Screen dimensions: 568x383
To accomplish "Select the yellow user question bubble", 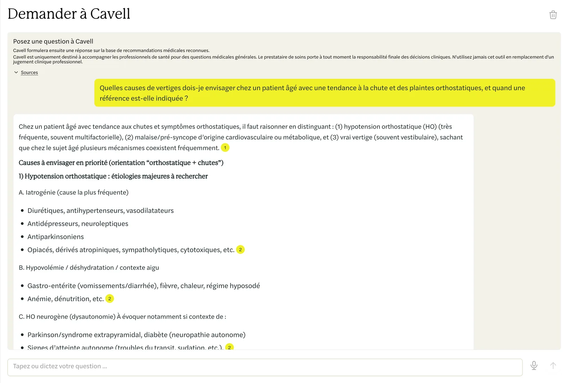I will tap(324, 93).
